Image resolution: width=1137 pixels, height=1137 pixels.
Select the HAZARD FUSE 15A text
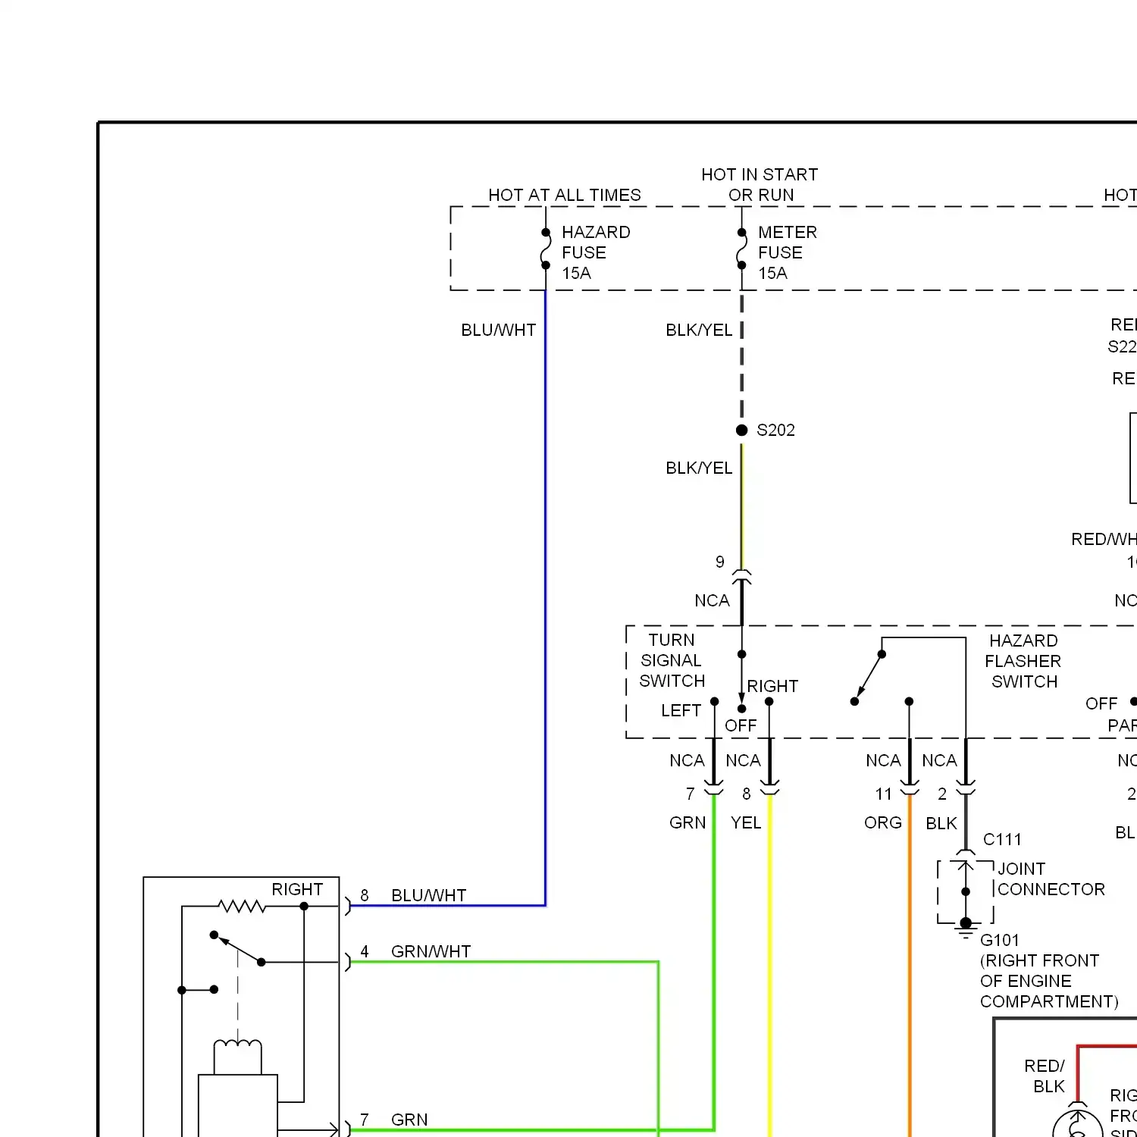(x=596, y=252)
